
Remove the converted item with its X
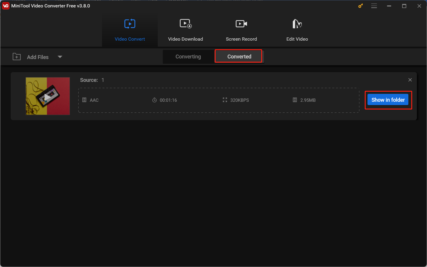pos(410,80)
